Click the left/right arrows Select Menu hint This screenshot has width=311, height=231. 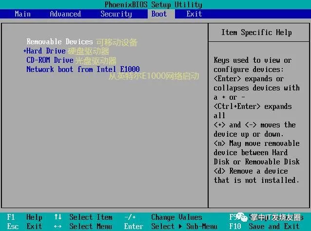[x=83, y=226]
